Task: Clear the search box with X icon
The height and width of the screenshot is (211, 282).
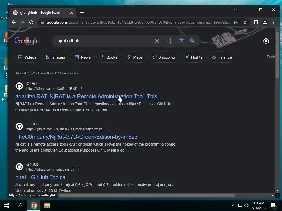Action: [x=157, y=41]
